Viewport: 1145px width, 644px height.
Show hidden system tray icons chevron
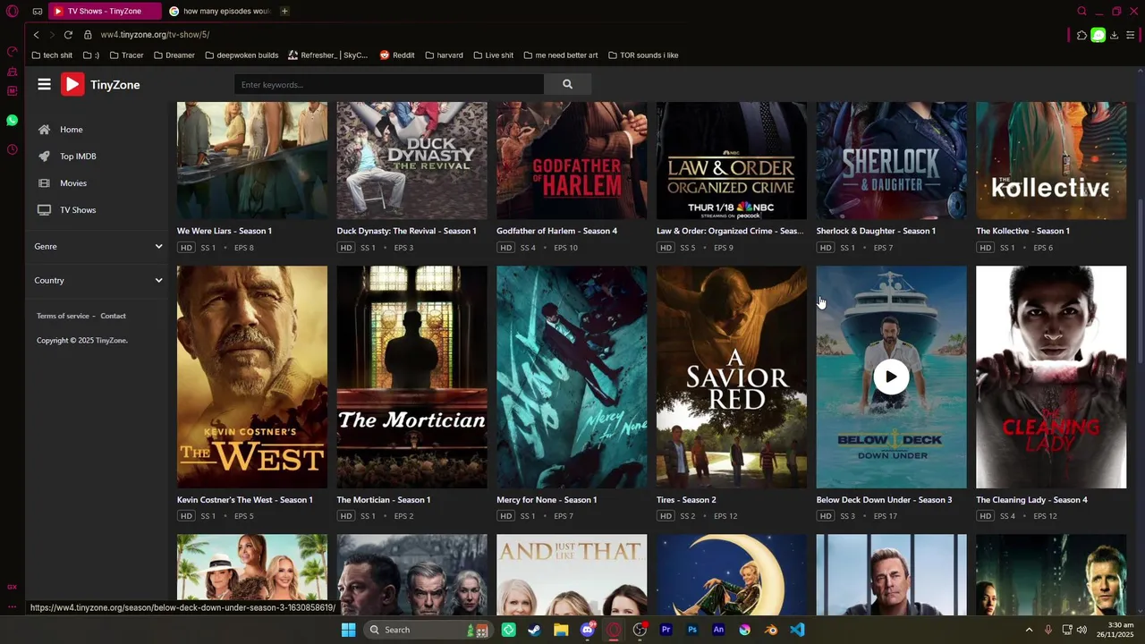1029,630
